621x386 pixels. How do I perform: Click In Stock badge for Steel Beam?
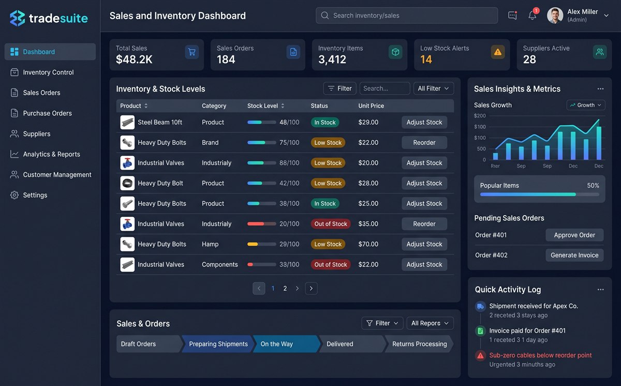[x=325, y=123]
